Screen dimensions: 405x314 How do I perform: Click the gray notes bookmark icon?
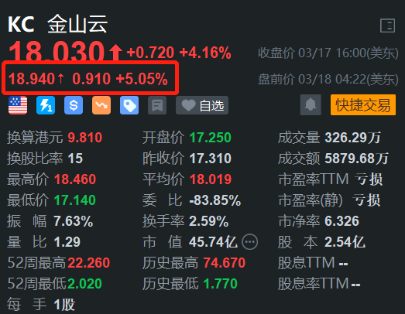pyautogui.click(x=157, y=105)
